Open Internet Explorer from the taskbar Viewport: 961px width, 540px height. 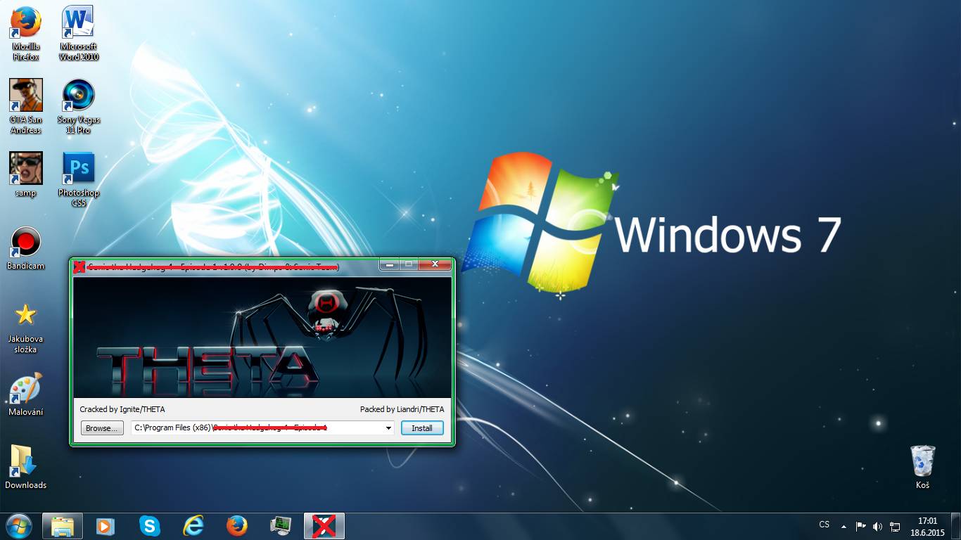pos(193,526)
